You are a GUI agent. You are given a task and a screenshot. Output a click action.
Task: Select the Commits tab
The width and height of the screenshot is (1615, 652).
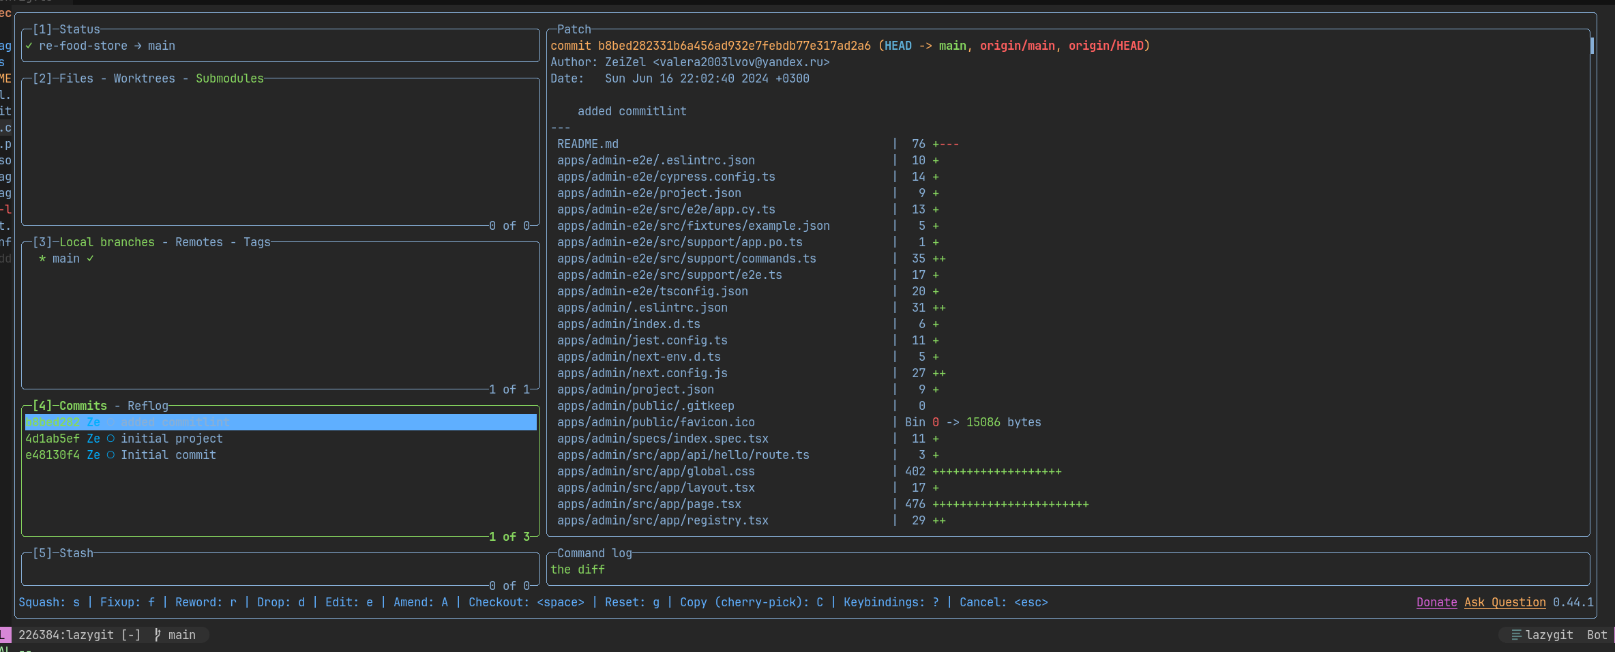(83, 406)
